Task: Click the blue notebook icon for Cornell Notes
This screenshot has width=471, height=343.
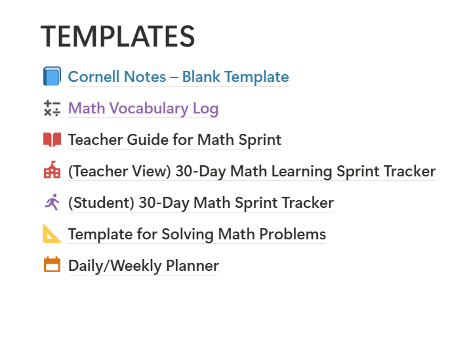Action: click(52, 76)
